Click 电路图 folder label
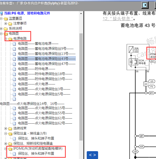156x159 pixels. coord(14,33)
